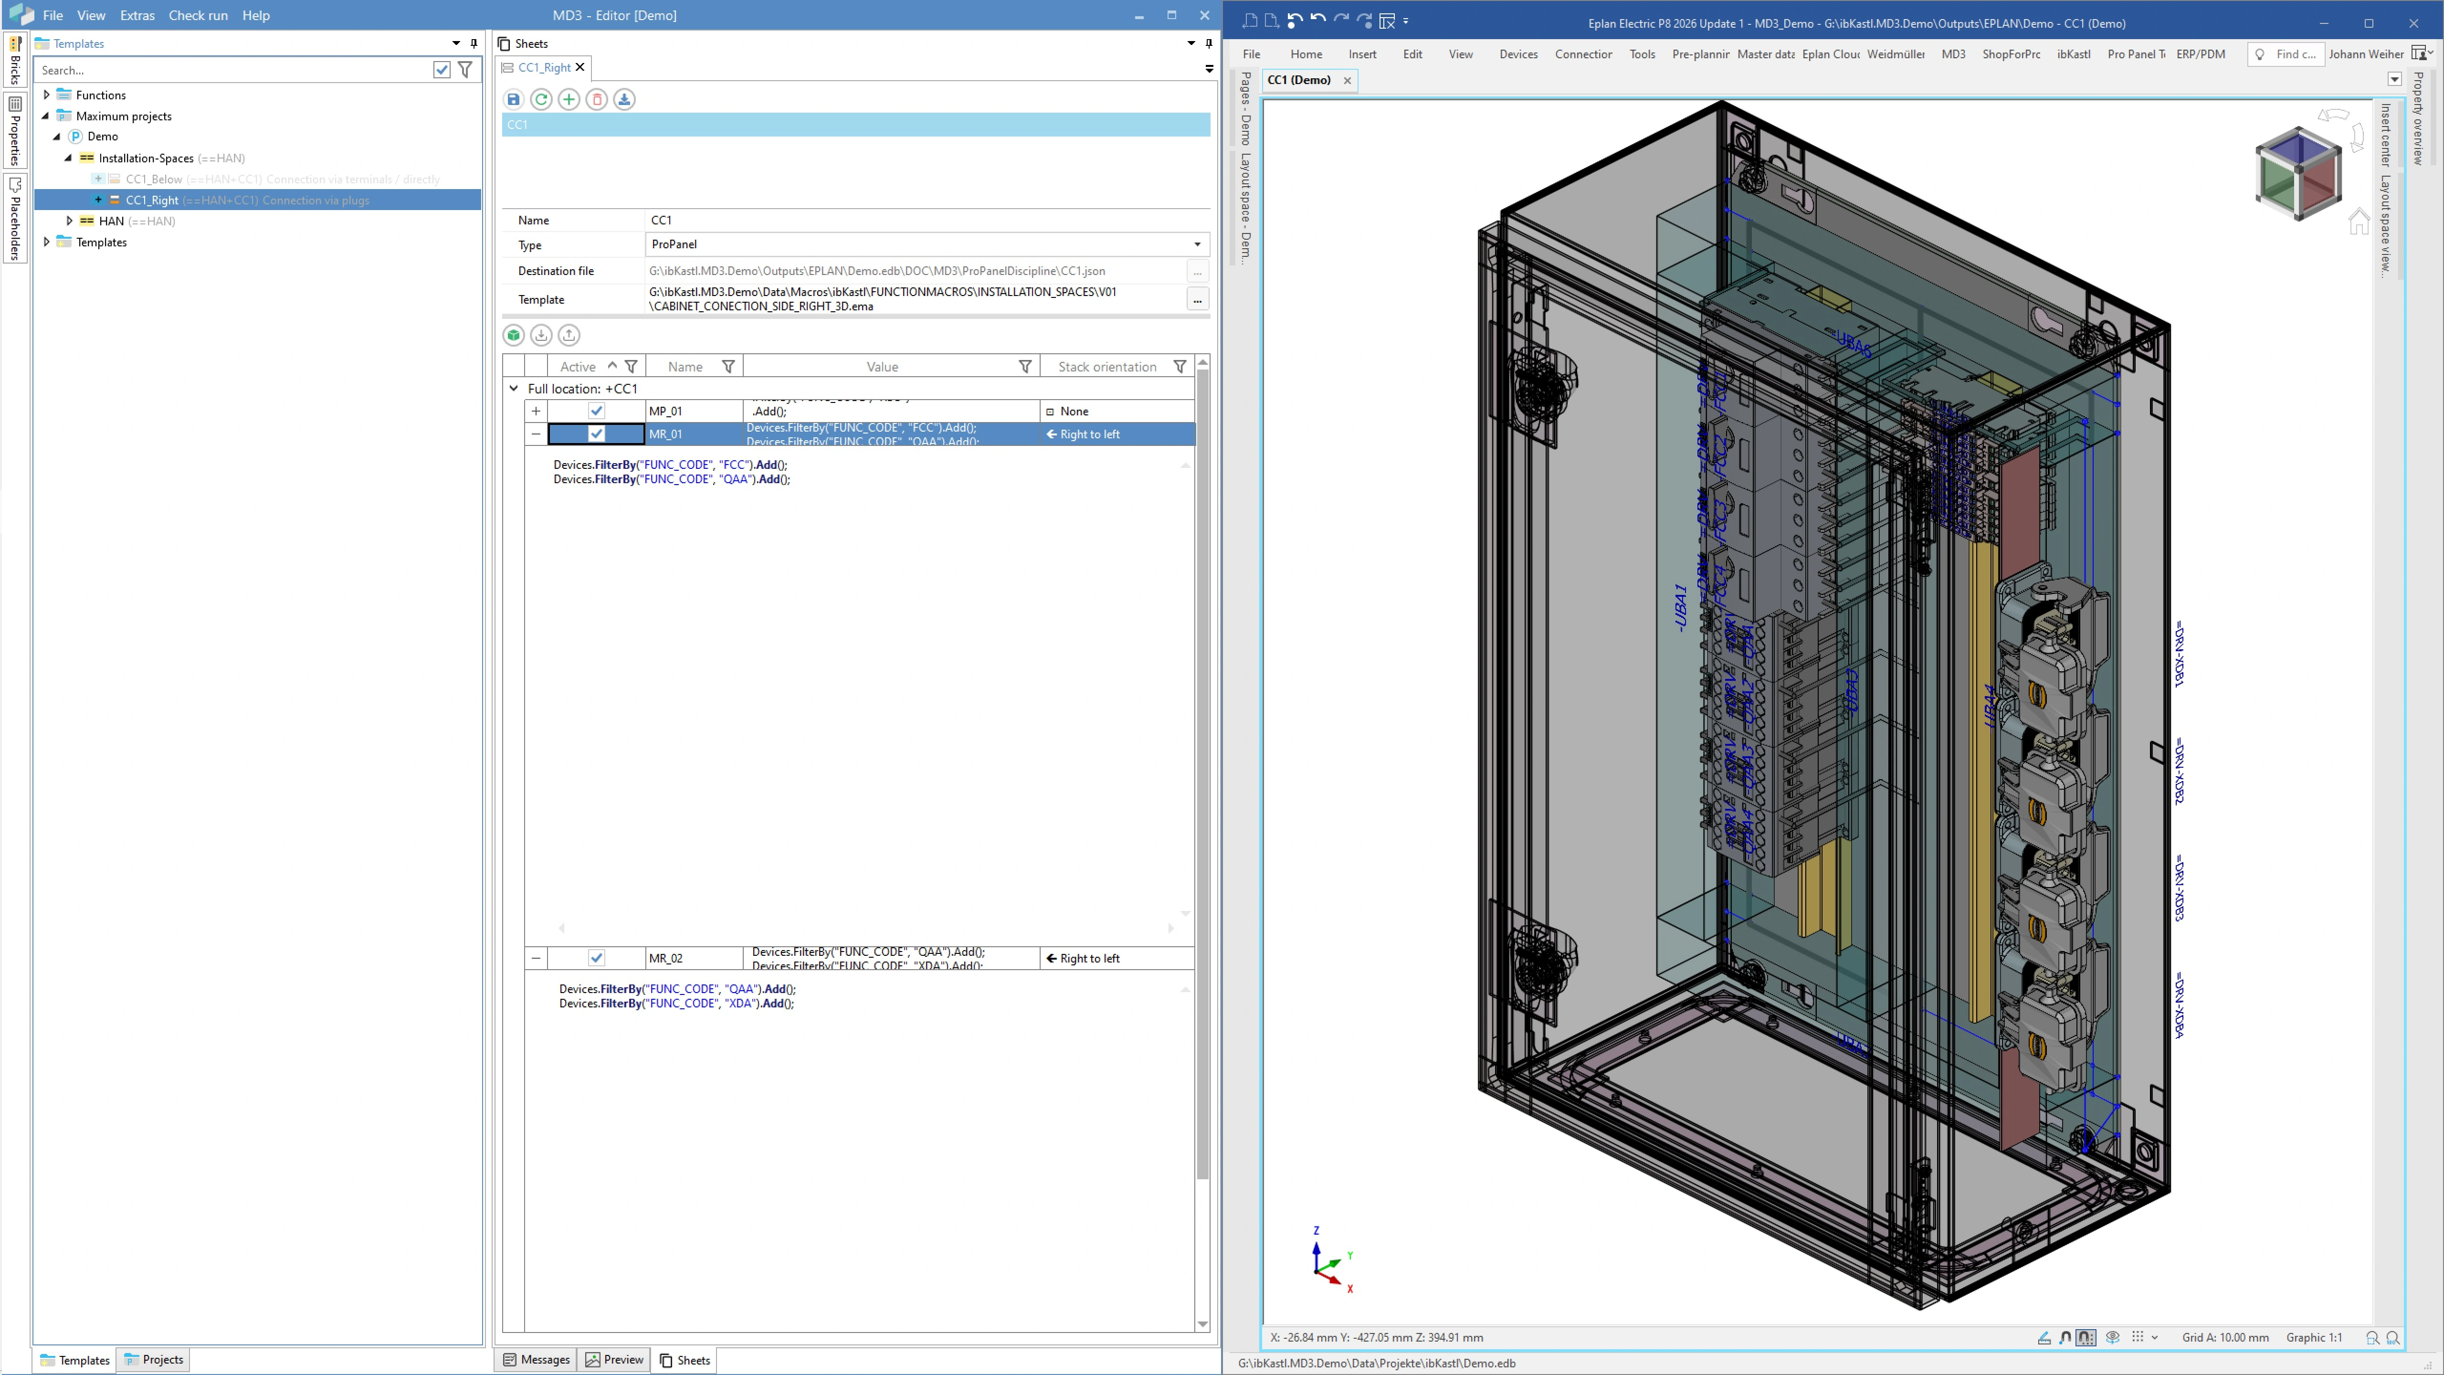Expand the Functions tree folder
2444x1375 pixels.
click(46, 95)
